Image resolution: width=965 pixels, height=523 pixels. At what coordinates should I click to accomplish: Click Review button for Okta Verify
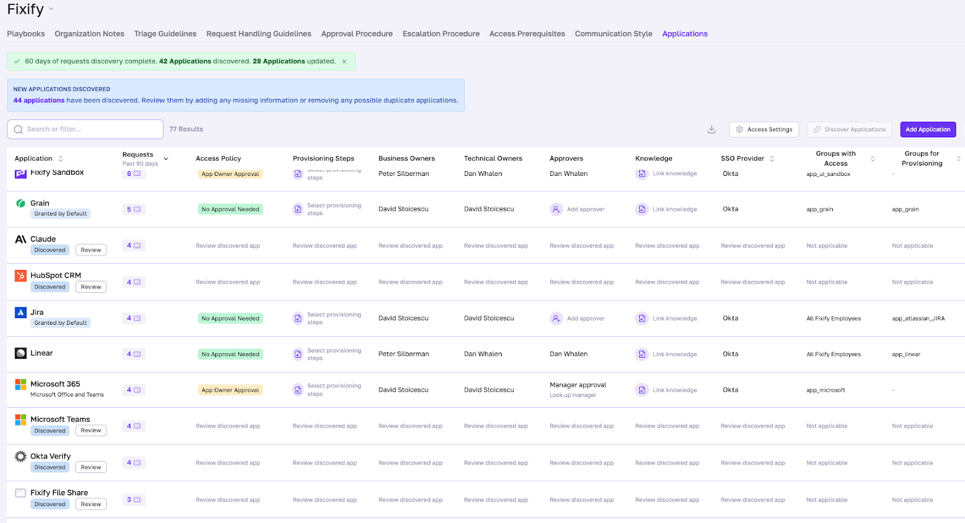pyautogui.click(x=91, y=468)
